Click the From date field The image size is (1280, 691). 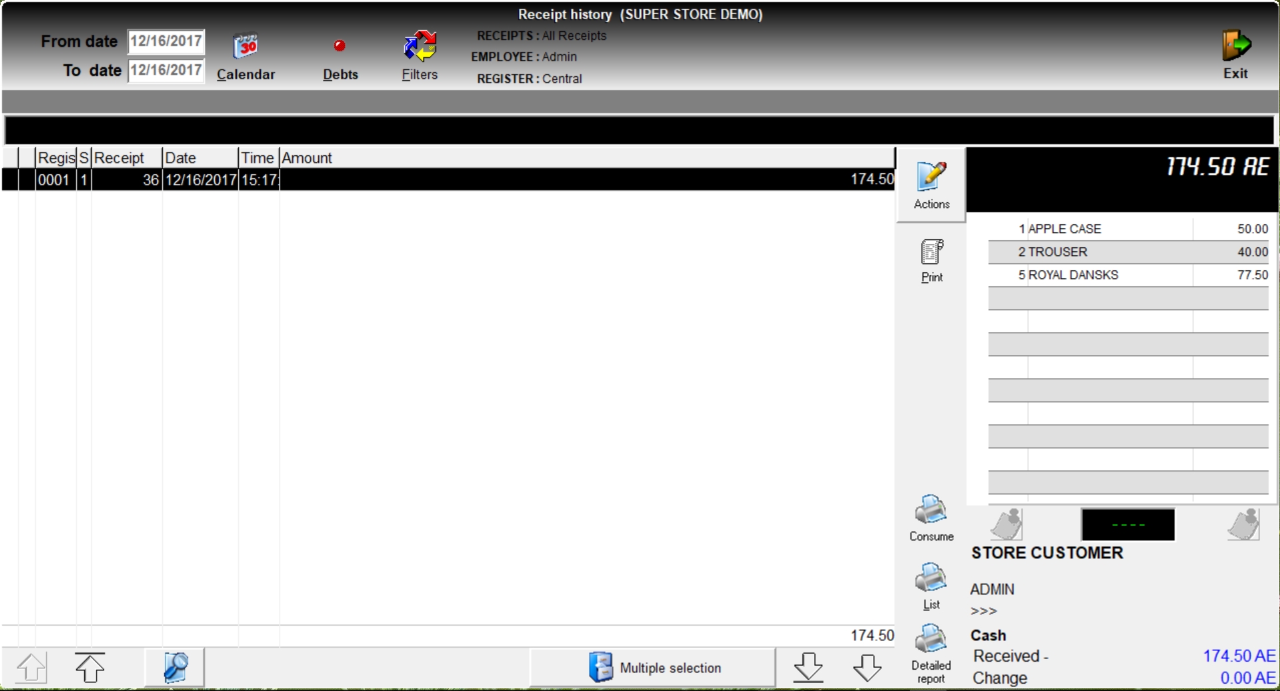[x=165, y=41]
